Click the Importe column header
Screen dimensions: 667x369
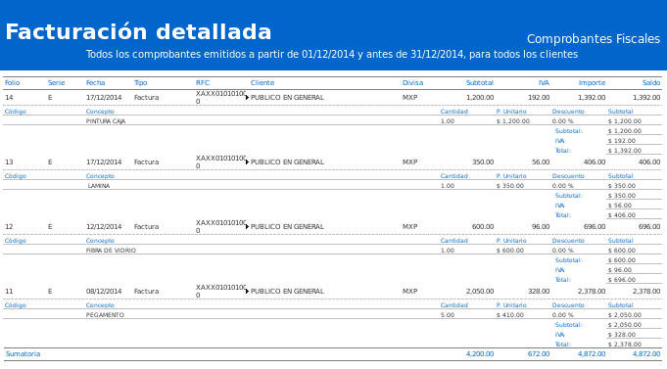click(592, 83)
